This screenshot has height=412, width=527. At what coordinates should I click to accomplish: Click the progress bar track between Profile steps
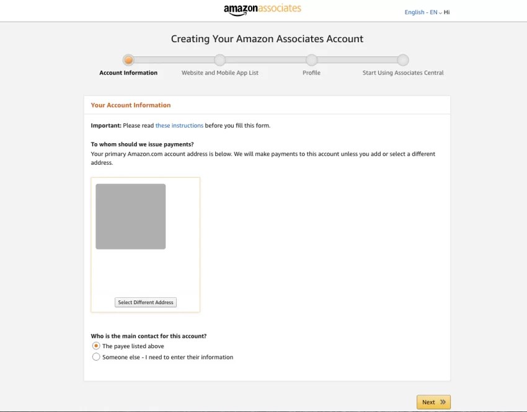[x=265, y=60]
